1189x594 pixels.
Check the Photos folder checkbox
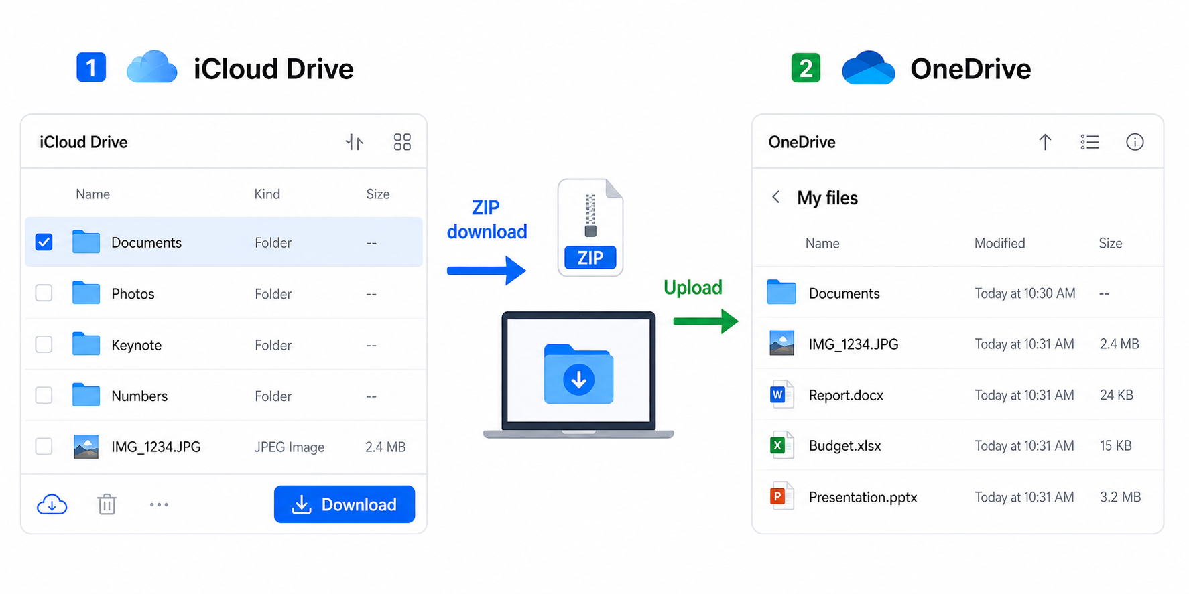pos(44,293)
